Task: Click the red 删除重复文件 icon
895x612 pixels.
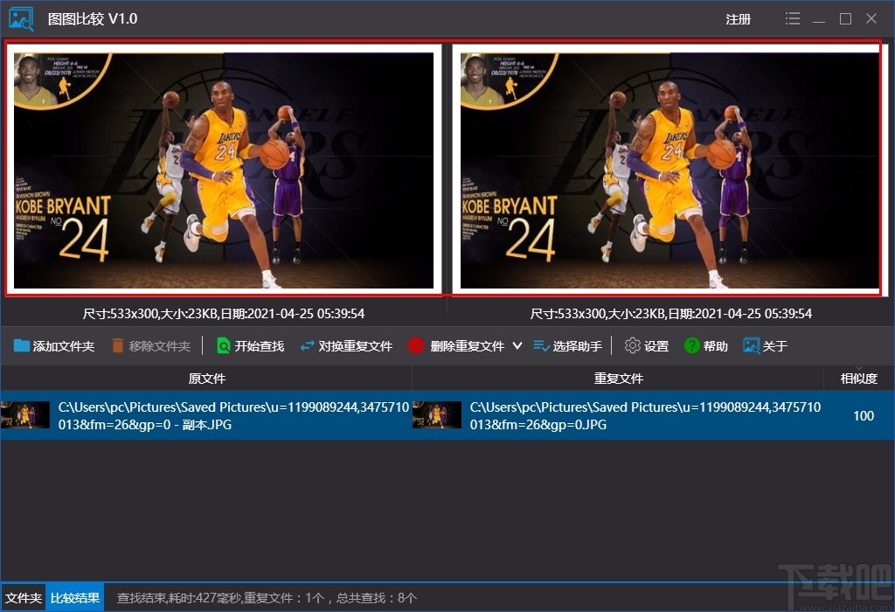Action: (x=415, y=346)
